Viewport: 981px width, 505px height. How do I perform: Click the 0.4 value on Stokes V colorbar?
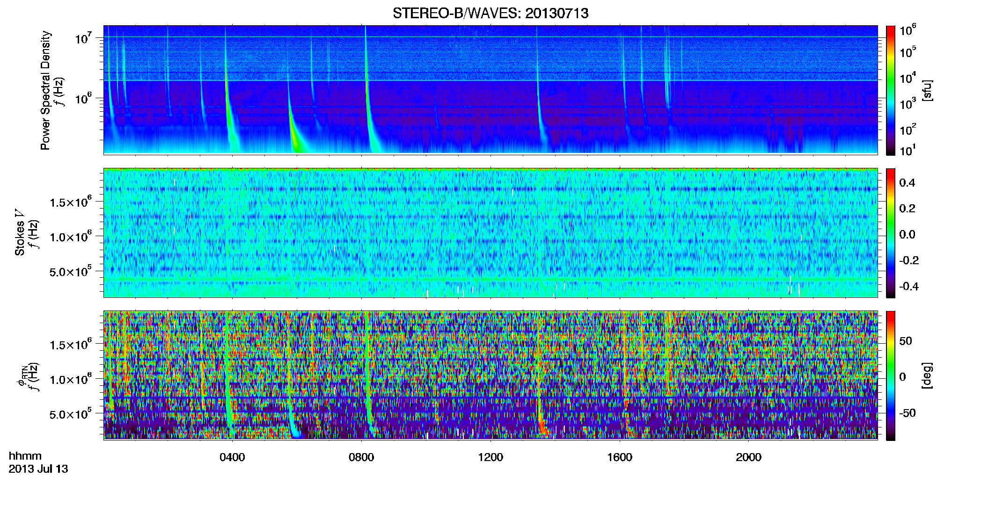[907, 183]
